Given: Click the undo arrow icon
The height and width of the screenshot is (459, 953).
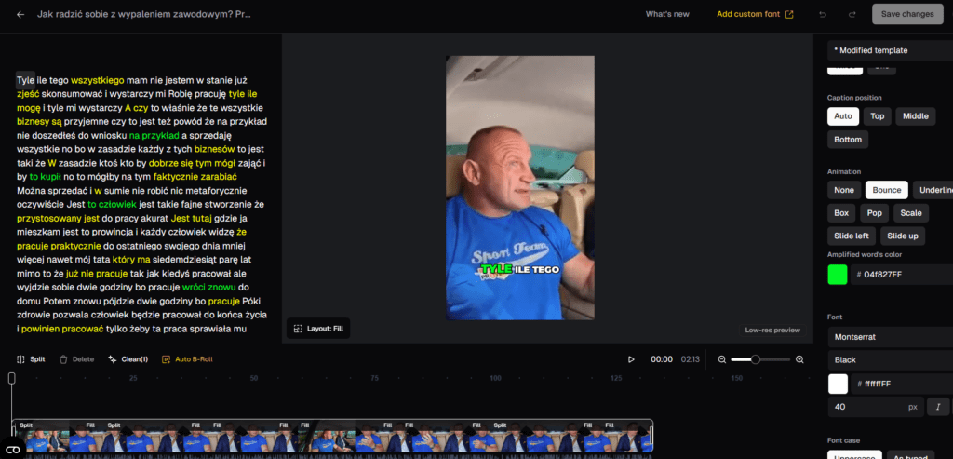Looking at the screenshot, I should click(x=822, y=14).
